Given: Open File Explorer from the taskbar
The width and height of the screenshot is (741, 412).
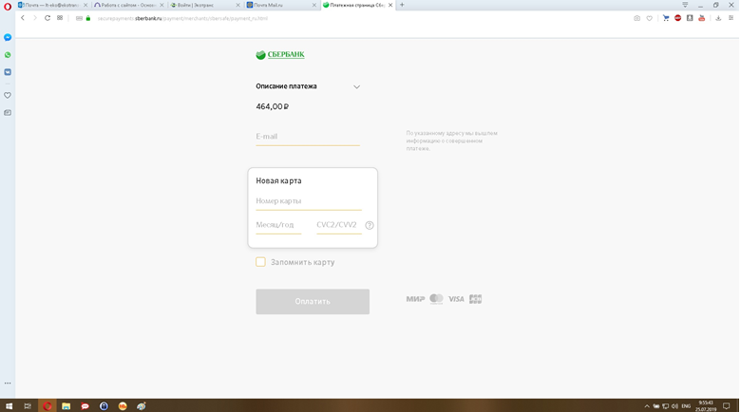Looking at the screenshot, I should [x=66, y=406].
